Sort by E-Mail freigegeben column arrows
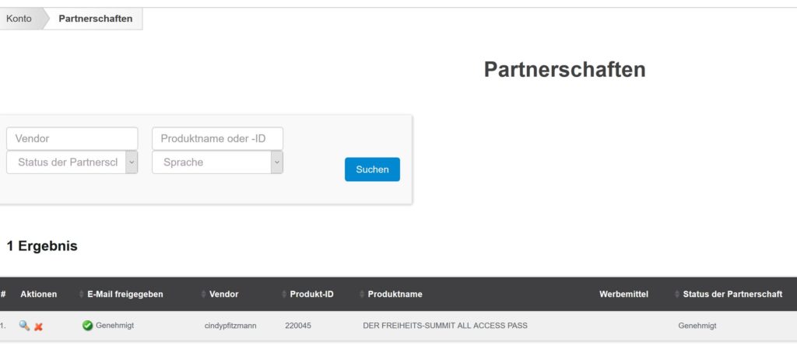Screen dimensions: 797x356 tap(82, 294)
